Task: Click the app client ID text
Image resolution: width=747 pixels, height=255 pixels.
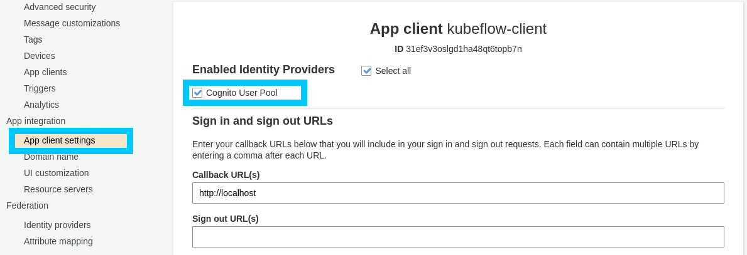Action: [464, 49]
